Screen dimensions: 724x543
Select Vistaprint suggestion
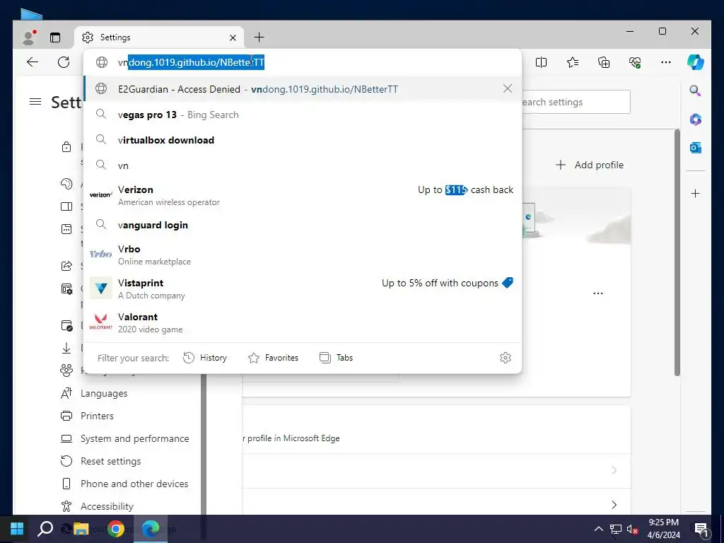click(303, 288)
